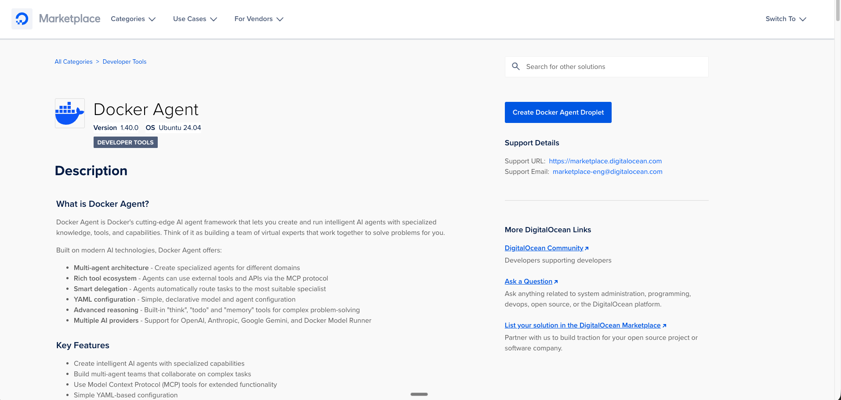Select the Marketplace wordmark logo
This screenshot has height=400, width=841.
(x=69, y=18)
